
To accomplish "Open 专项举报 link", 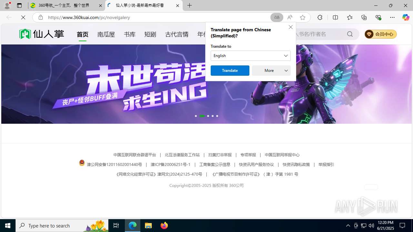I will (x=248, y=155).
